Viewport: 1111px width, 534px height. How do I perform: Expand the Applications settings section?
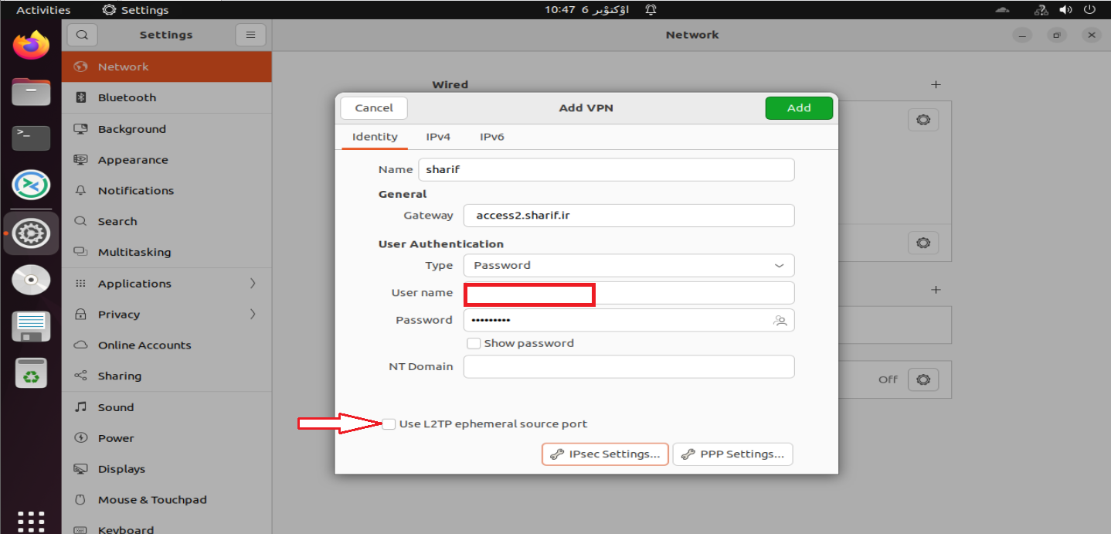[x=166, y=284]
